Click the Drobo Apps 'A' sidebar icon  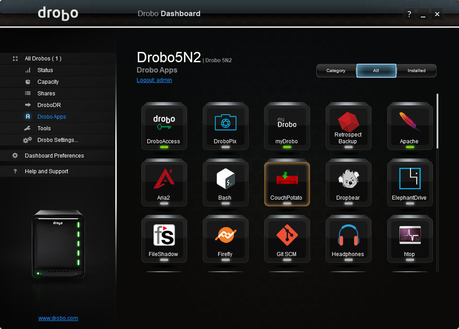click(28, 116)
